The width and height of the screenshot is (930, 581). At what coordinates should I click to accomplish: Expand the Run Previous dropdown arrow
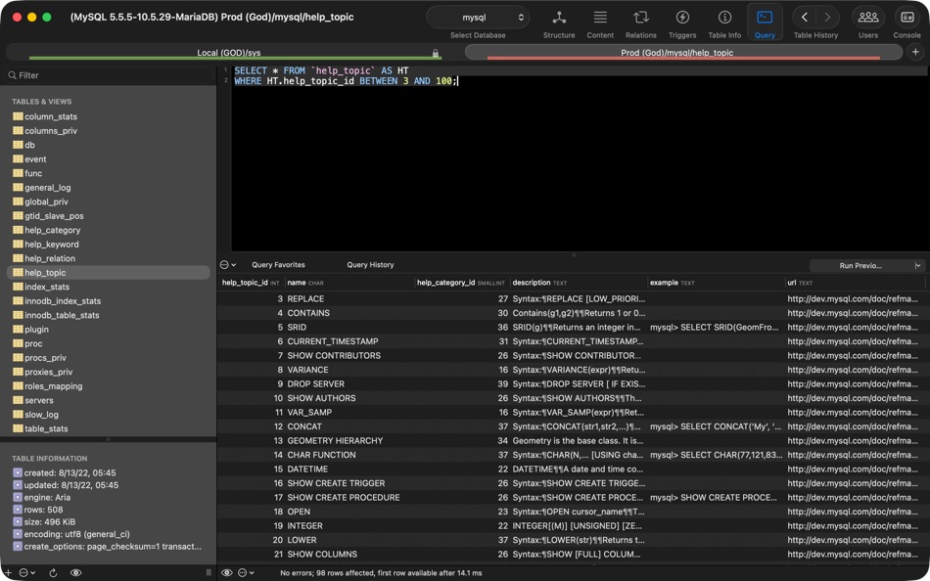(917, 265)
